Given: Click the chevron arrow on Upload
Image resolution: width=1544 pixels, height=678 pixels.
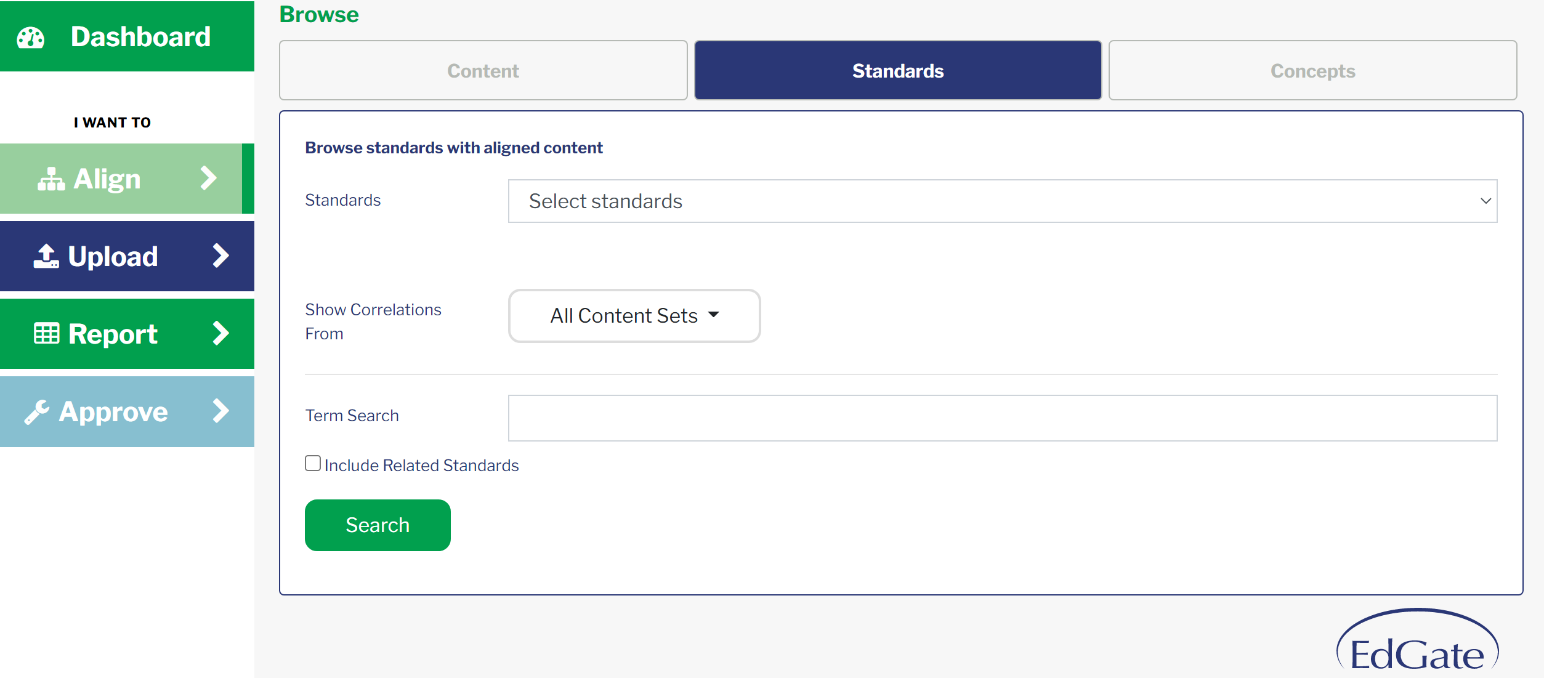Looking at the screenshot, I should coord(220,256).
